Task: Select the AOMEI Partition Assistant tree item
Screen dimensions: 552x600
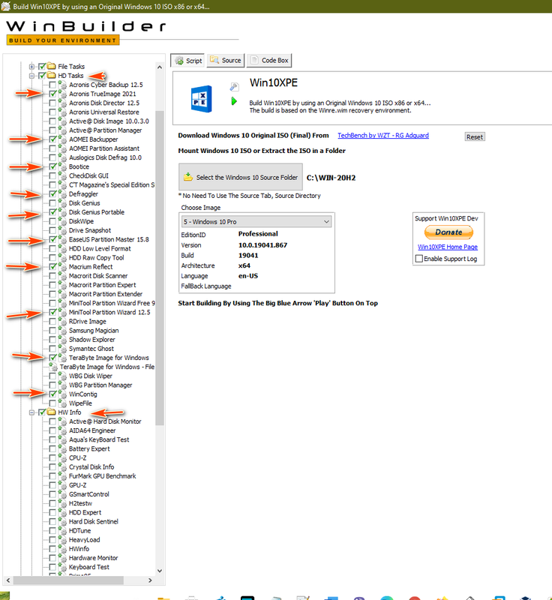Action: (104, 148)
